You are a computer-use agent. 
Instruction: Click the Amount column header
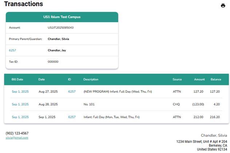(x=199, y=79)
